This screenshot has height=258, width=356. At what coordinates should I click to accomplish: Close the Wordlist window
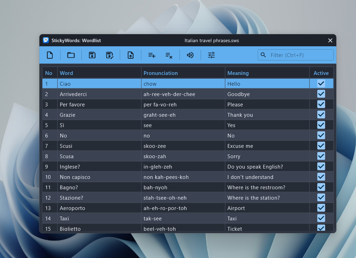click(330, 40)
